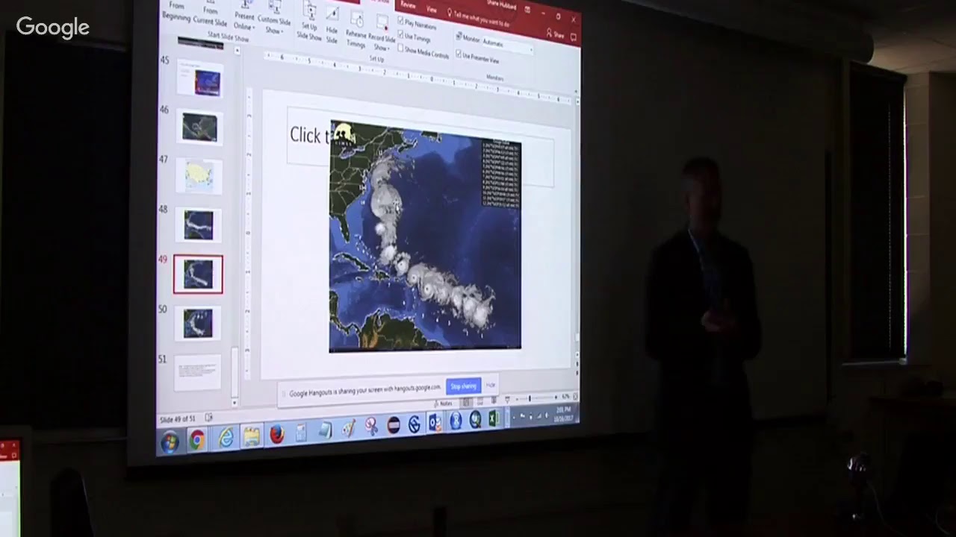Switch to the Review ribbon tab
Viewport: 956px width, 537px height.
pyautogui.click(x=408, y=5)
